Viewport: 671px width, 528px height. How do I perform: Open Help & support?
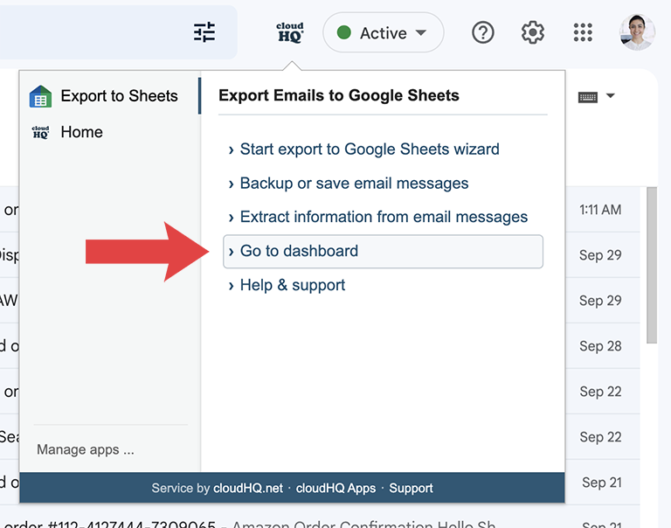click(x=293, y=285)
